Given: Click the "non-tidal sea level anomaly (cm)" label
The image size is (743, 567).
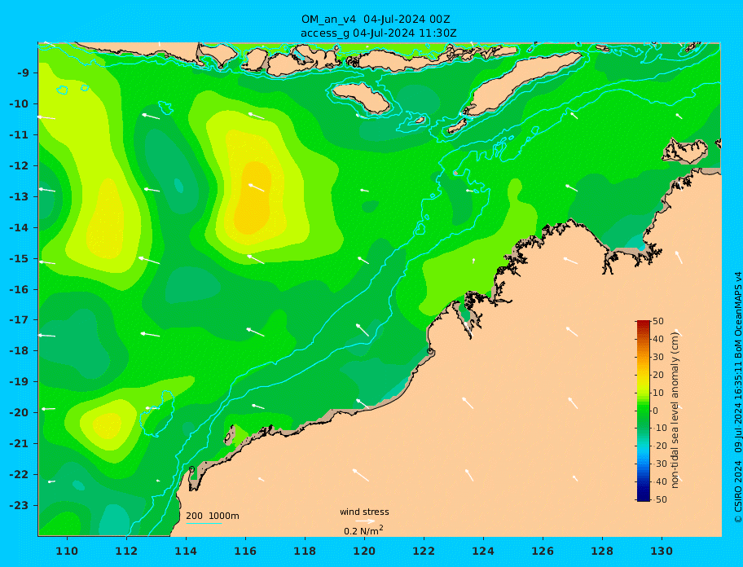Looking at the screenshot, I should 675,410.
